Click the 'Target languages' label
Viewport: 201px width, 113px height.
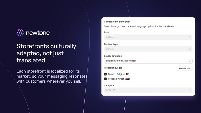(113, 68)
